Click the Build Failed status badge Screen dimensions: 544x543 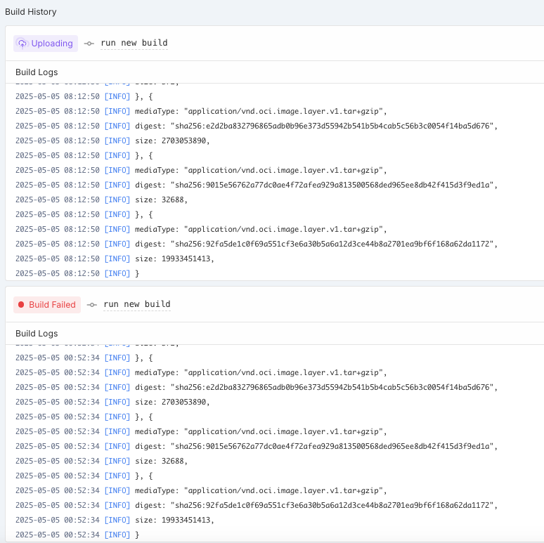[x=46, y=305]
